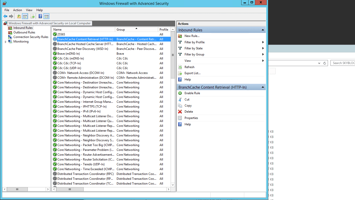The image size is (355, 200).
Task: Click the rules list vertical scrollbar down arrow
Action: click(x=173, y=185)
